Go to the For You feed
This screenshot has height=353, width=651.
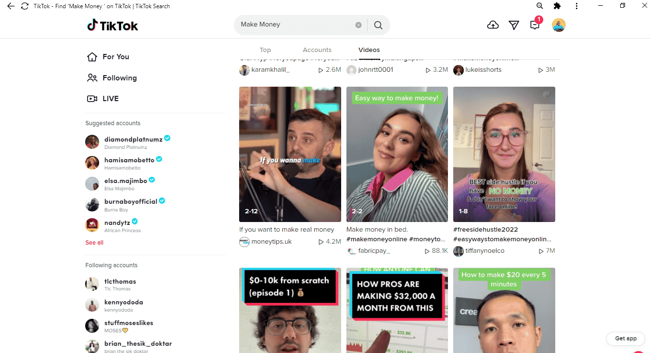(x=115, y=57)
